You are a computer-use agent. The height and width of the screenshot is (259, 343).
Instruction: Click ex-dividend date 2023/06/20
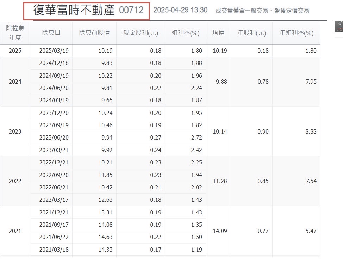coord(54,137)
